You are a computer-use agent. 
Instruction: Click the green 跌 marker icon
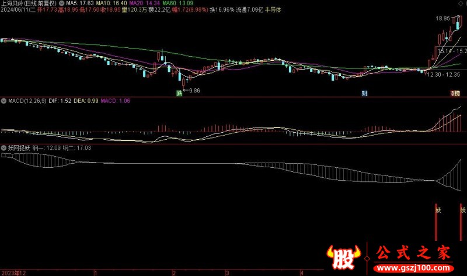click(179, 94)
